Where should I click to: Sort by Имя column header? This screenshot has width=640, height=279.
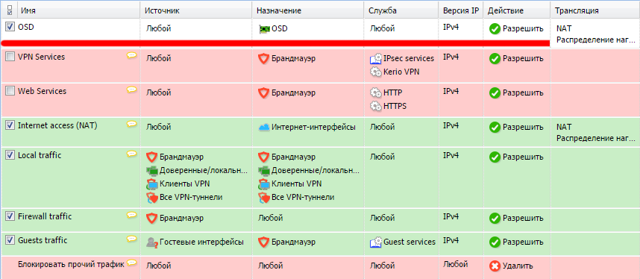point(78,10)
